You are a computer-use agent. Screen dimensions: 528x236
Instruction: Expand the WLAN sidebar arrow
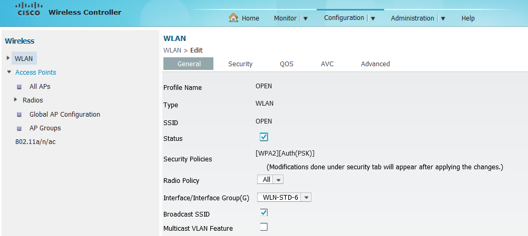tap(8, 58)
